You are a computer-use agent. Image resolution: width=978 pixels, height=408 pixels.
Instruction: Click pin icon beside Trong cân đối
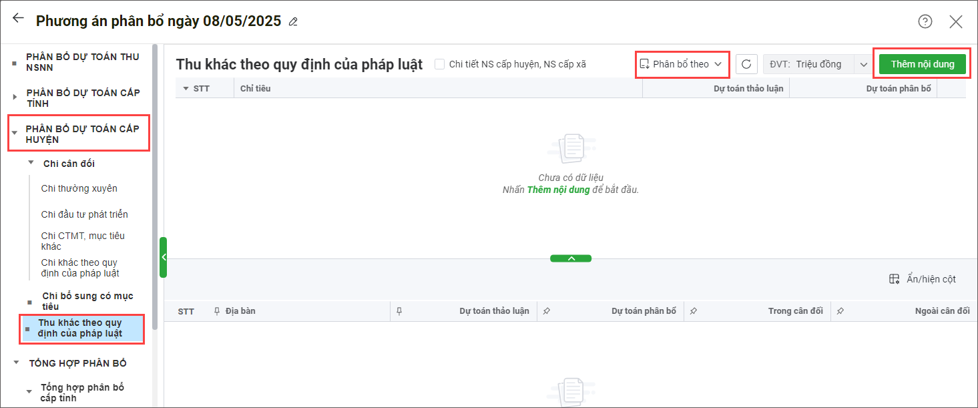(694, 311)
